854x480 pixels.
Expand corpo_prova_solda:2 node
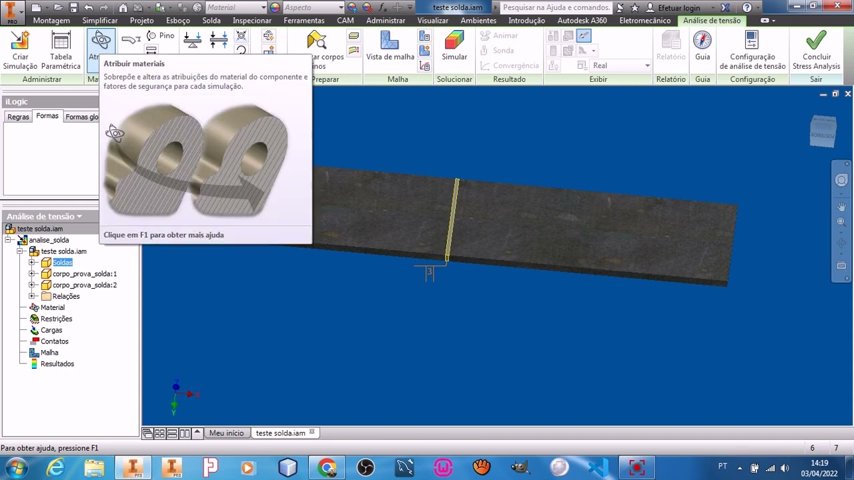(x=31, y=285)
